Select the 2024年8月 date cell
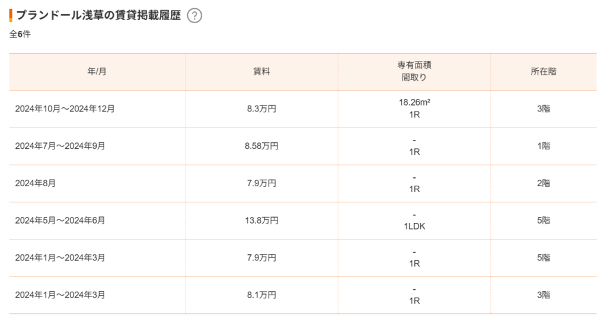This screenshot has width=607, height=319. [35, 183]
